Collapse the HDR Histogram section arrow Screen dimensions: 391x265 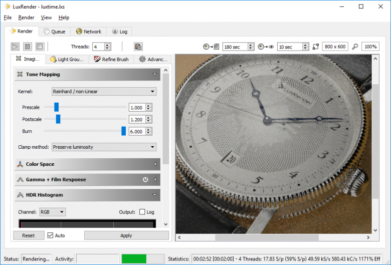154,195
